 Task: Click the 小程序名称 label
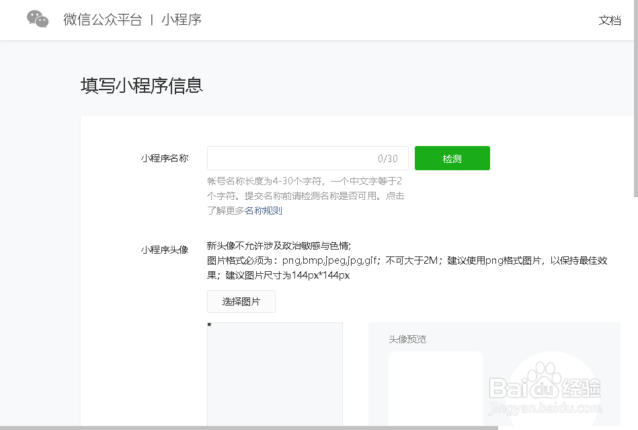click(x=165, y=158)
